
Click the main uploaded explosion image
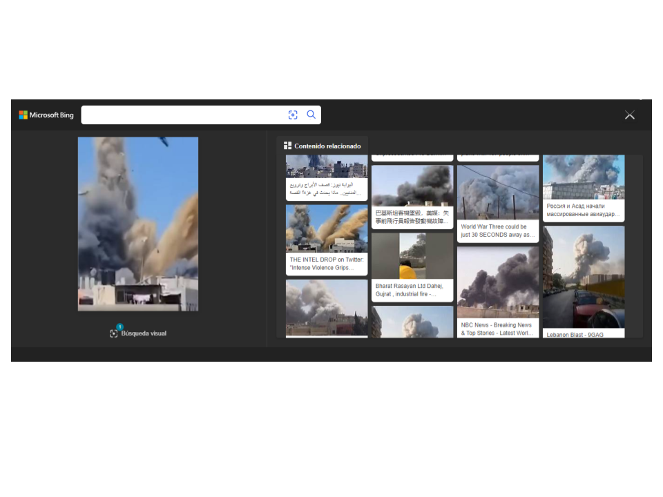[x=138, y=224]
